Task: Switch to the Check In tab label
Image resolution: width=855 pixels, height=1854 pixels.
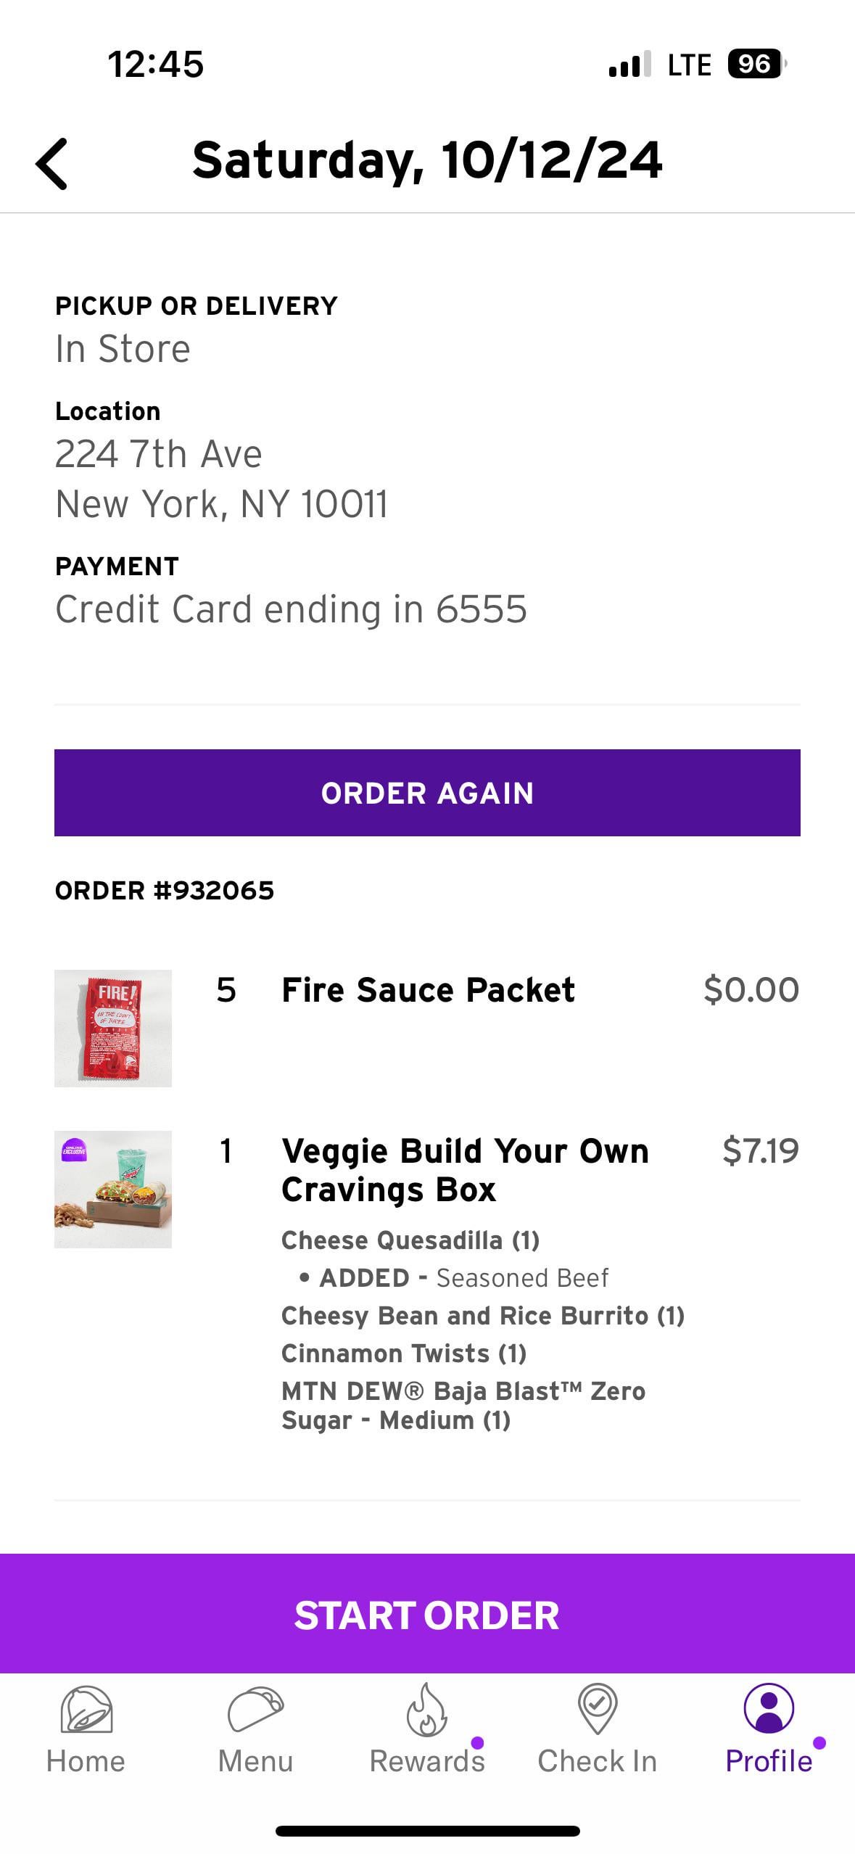Action: 597,1761
